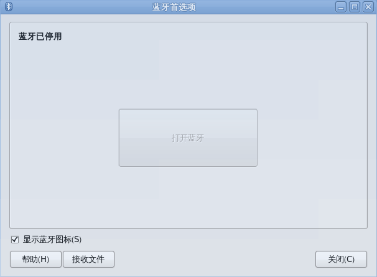This screenshot has width=377, height=277.
Task: Toggle via the 显示蓝牙图标(S) label text
Action: tap(52, 240)
